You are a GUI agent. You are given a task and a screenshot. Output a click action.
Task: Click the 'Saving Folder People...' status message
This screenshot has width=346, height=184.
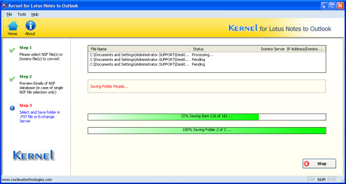point(109,87)
